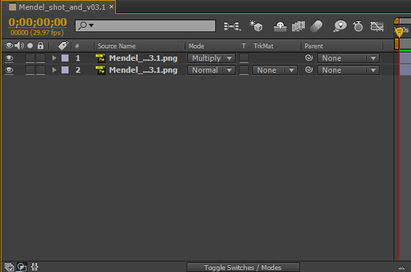Click the Brainstorm icon

pyautogui.click(x=340, y=27)
